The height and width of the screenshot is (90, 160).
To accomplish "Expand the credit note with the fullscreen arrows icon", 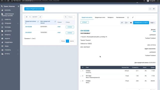I will 133,17.
